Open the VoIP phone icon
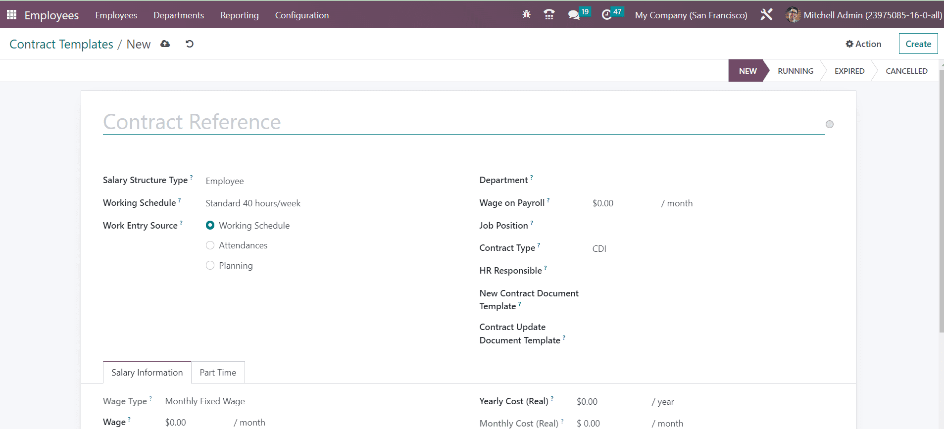 tap(549, 15)
